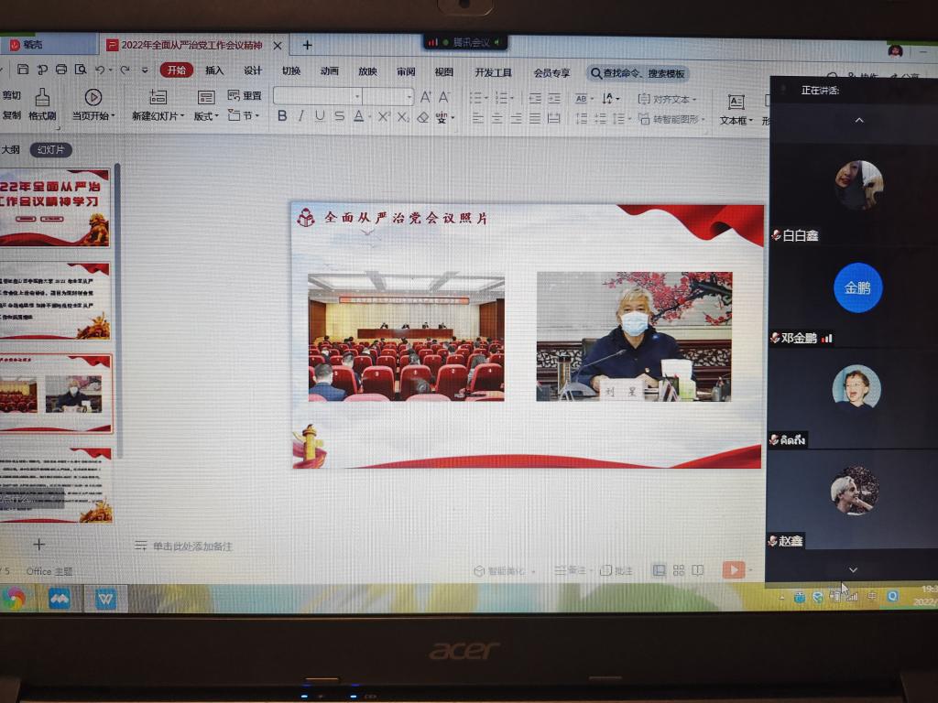Click the Bold formatting icon
Image resolution: width=938 pixels, height=703 pixels.
coord(282,116)
